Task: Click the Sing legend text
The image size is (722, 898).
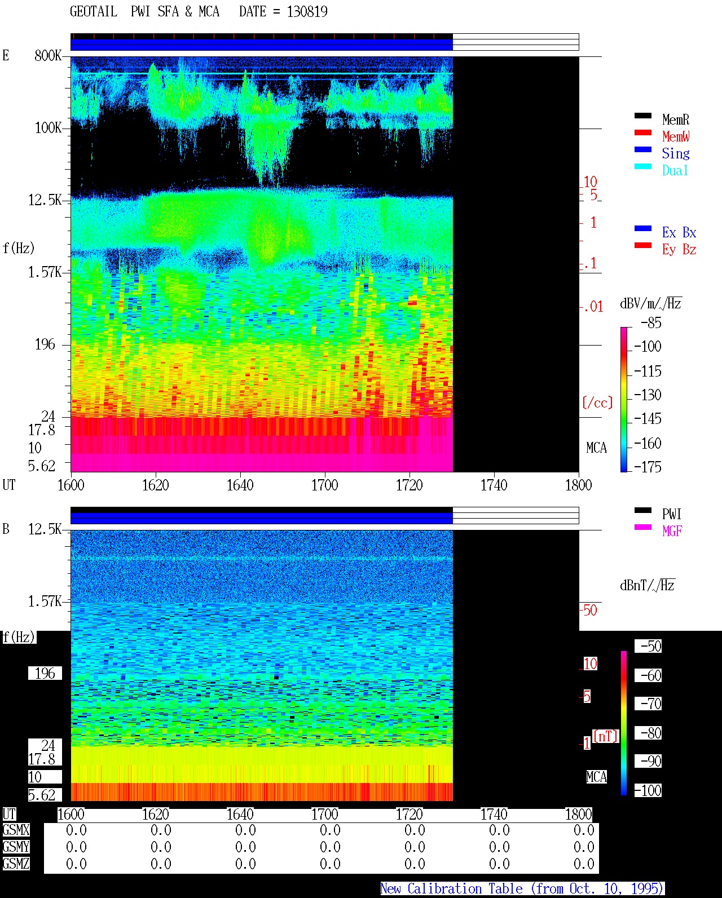Action: point(676,153)
